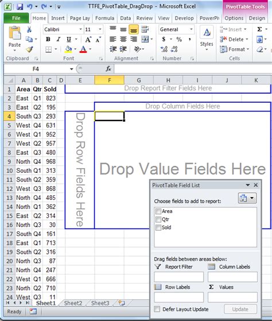Image resolution: width=272 pixels, height=321 pixels.
Task: Increase the font size with Grow Font
Action: 88,39
